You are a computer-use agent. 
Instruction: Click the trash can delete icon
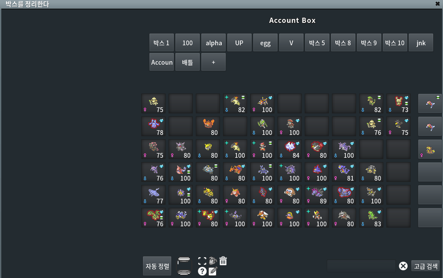(223, 261)
